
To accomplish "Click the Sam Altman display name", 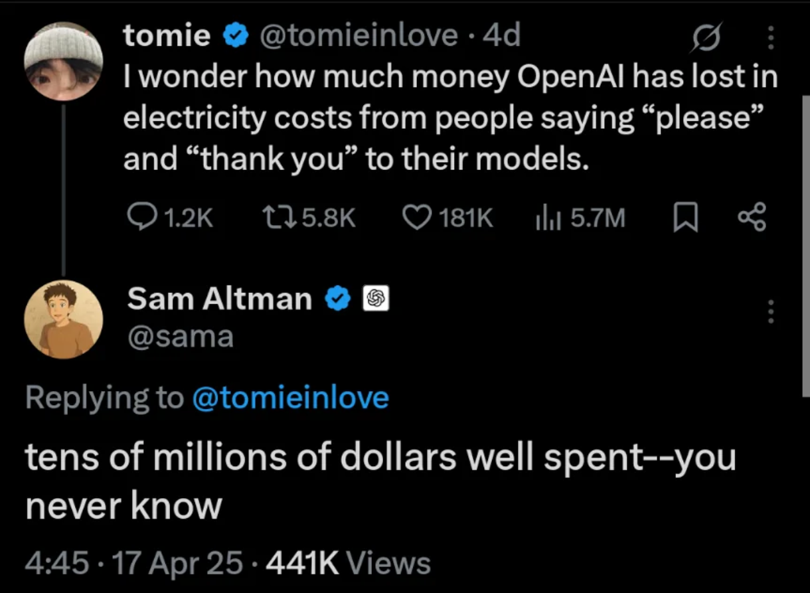I will tap(219, 299).
